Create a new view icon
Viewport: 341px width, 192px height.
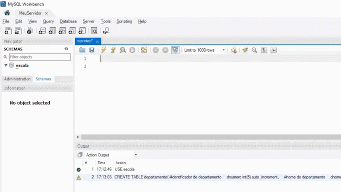tap(62, 31)
